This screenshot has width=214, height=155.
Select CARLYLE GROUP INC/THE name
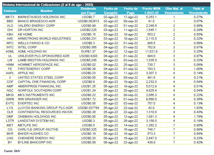[38, 130]
